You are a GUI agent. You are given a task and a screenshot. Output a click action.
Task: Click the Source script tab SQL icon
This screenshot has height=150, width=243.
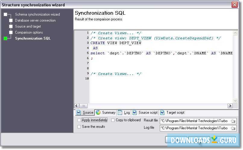[134, 112]
